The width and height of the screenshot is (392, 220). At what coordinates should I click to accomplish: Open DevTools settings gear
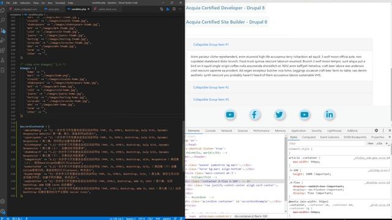pos(376,130)
